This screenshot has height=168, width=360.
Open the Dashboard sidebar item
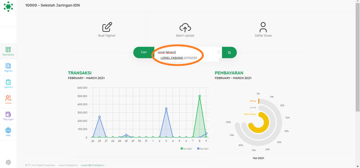(x=8, y=52)
